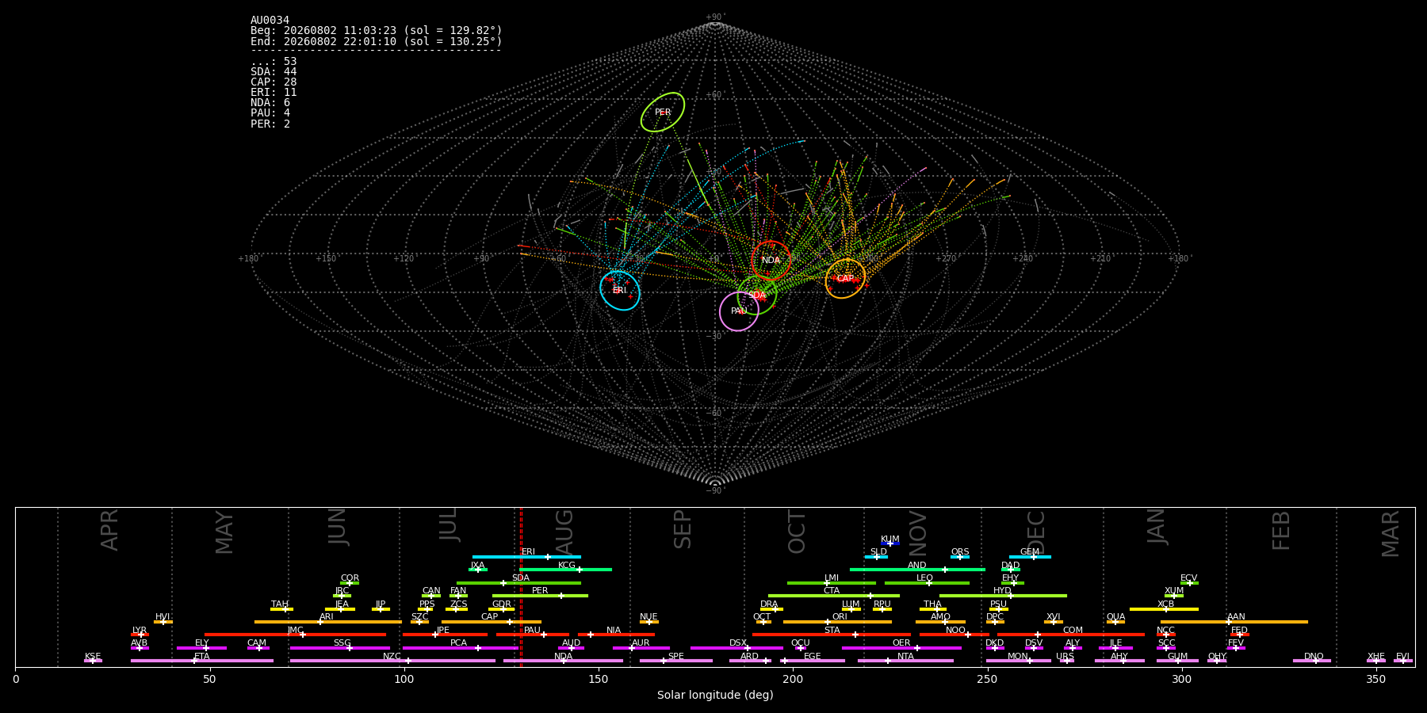Click the Solar longitude axis label
1427x713 pixels.
click(x=715, y=696)
